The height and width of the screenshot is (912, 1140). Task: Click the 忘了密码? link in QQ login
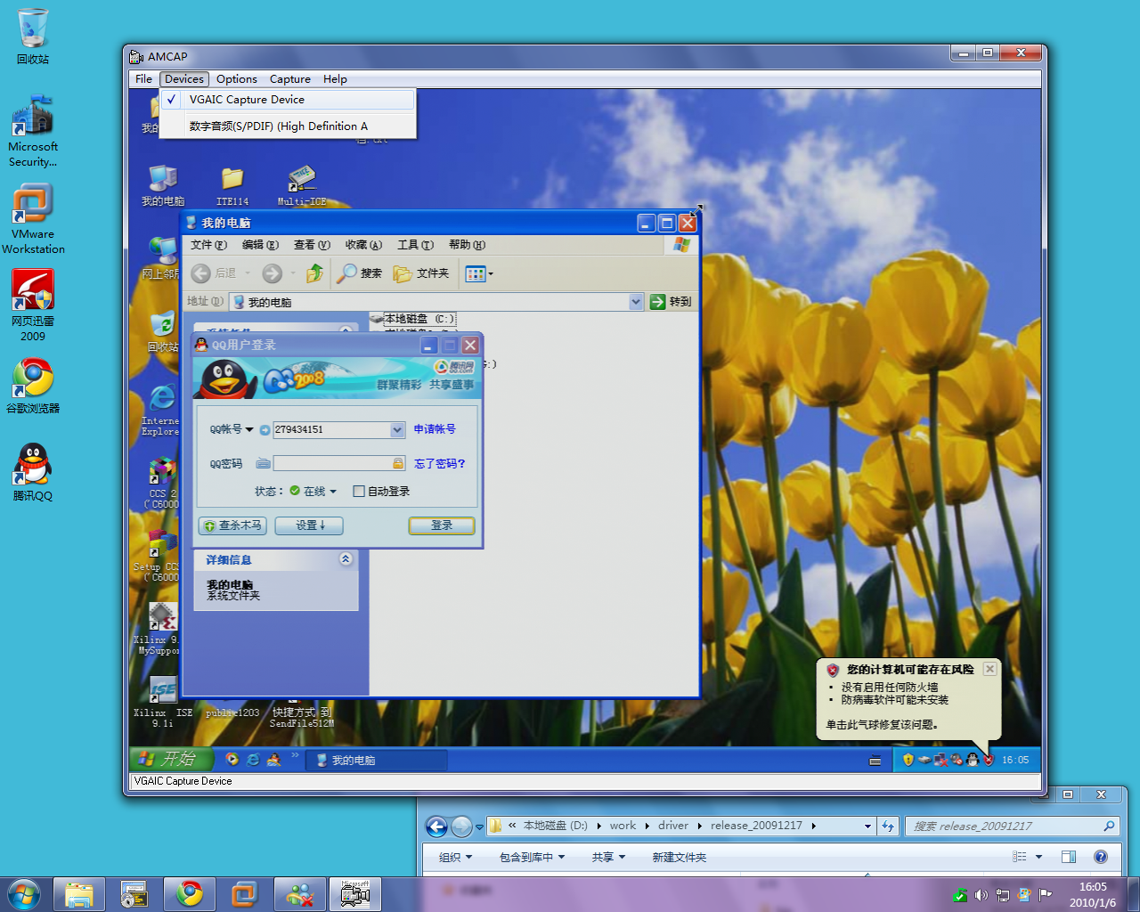tap(440, 463)
